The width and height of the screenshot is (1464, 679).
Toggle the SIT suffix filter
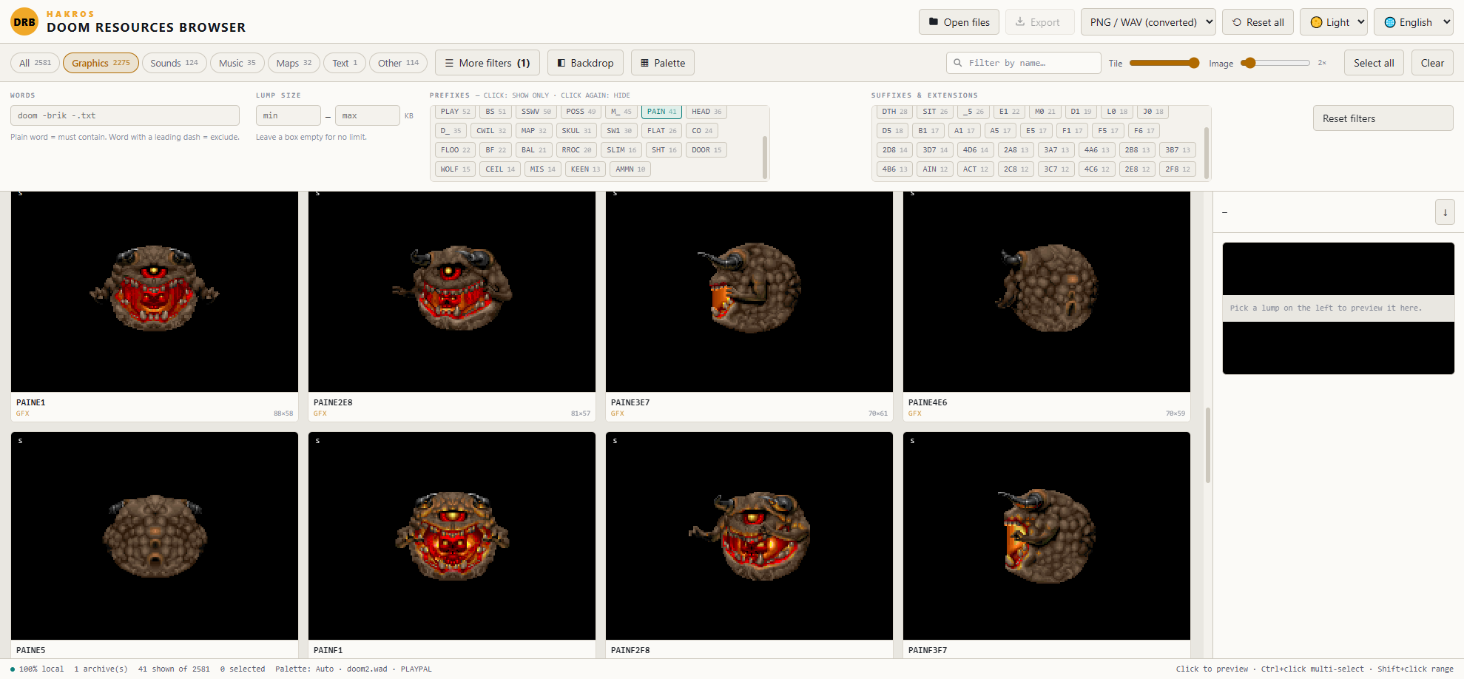935,112
